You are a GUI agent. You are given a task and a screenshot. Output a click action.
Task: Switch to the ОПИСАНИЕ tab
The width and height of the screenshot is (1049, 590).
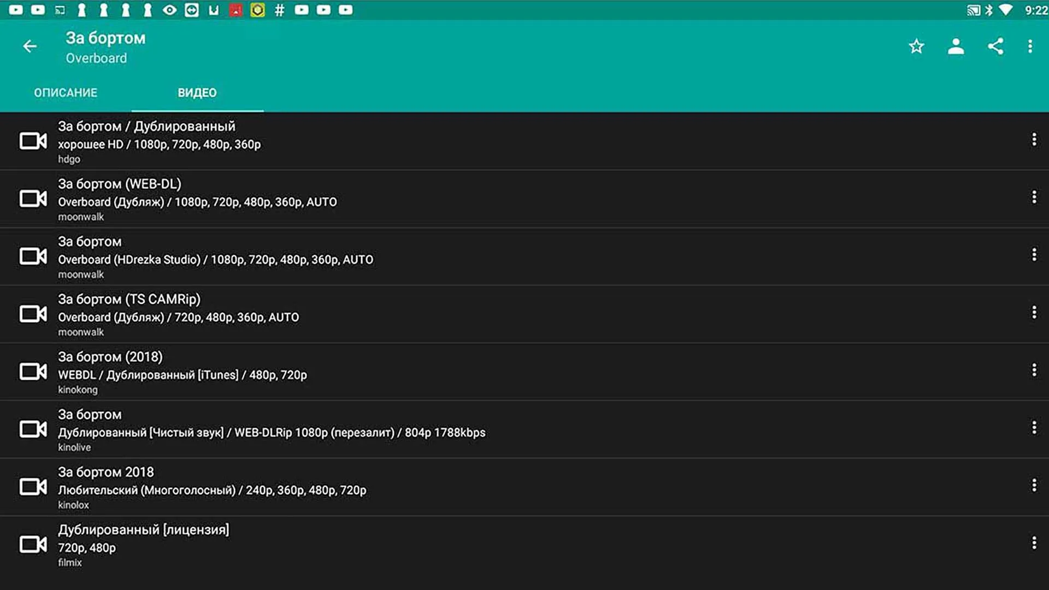point(66,93)
